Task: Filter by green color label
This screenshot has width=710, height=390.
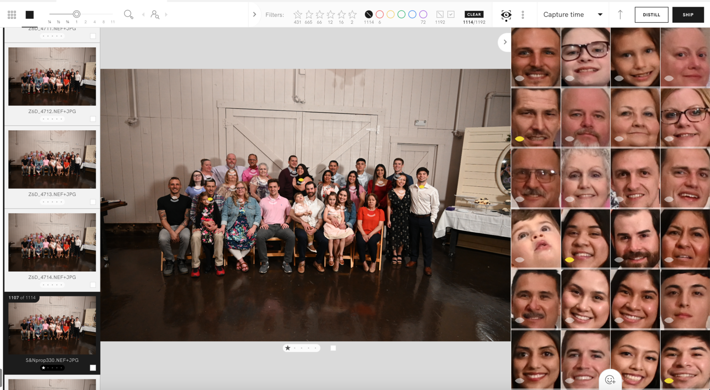Action: [x=401, y=15]
